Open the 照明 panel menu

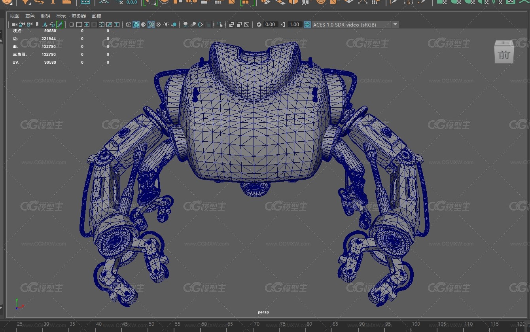[x=45, y=16]
